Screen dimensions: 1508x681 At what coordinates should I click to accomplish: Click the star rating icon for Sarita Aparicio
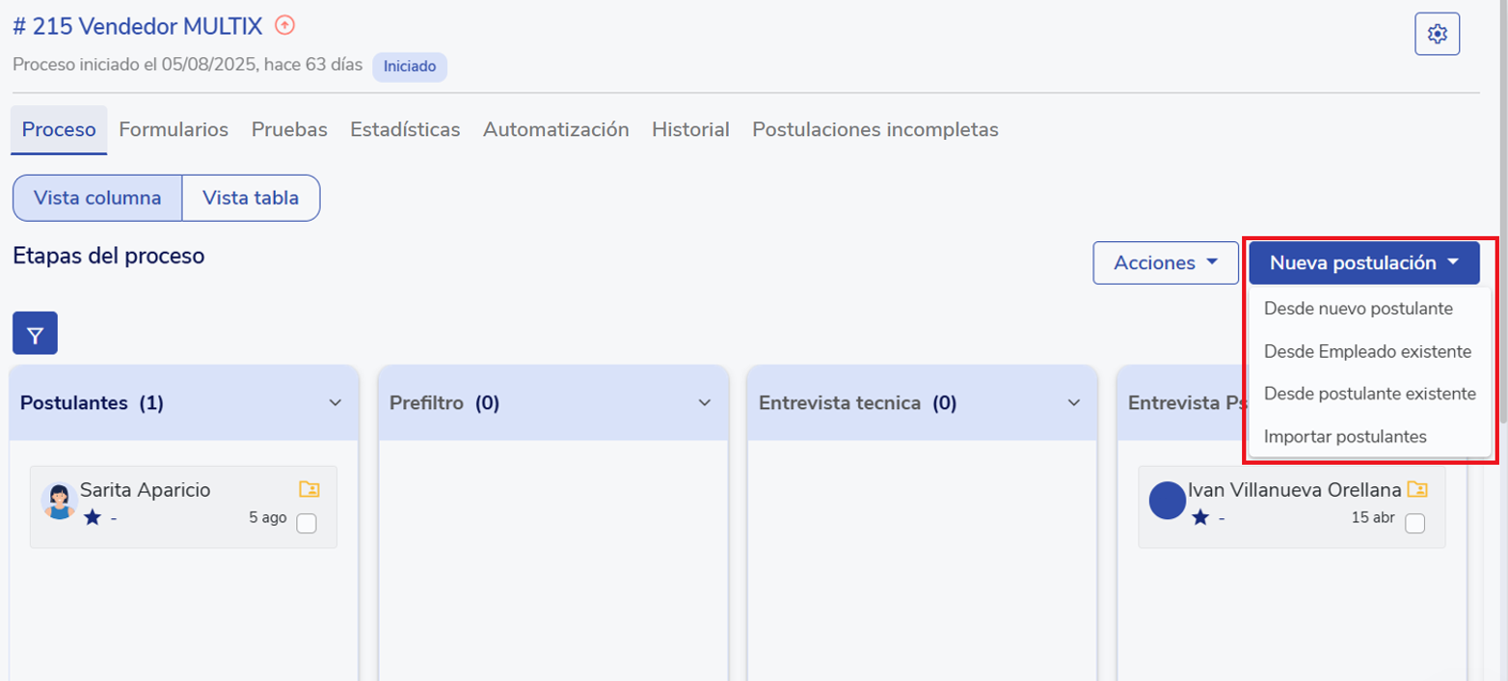[93, 518]
